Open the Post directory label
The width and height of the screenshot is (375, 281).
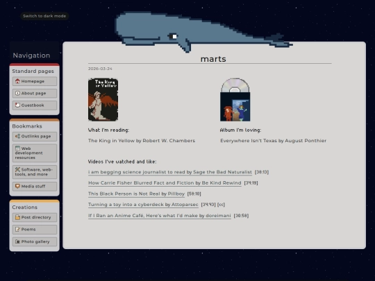pos(36,217)
